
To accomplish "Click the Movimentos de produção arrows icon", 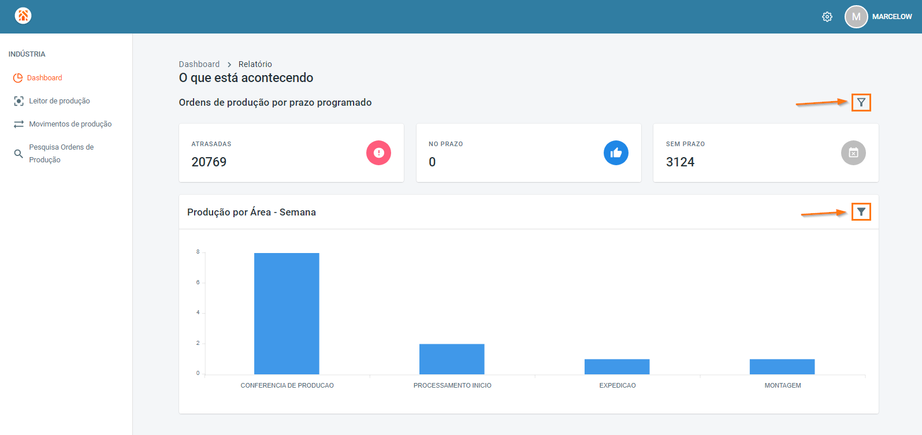I will pyautogui.click(x=18, y=124).
